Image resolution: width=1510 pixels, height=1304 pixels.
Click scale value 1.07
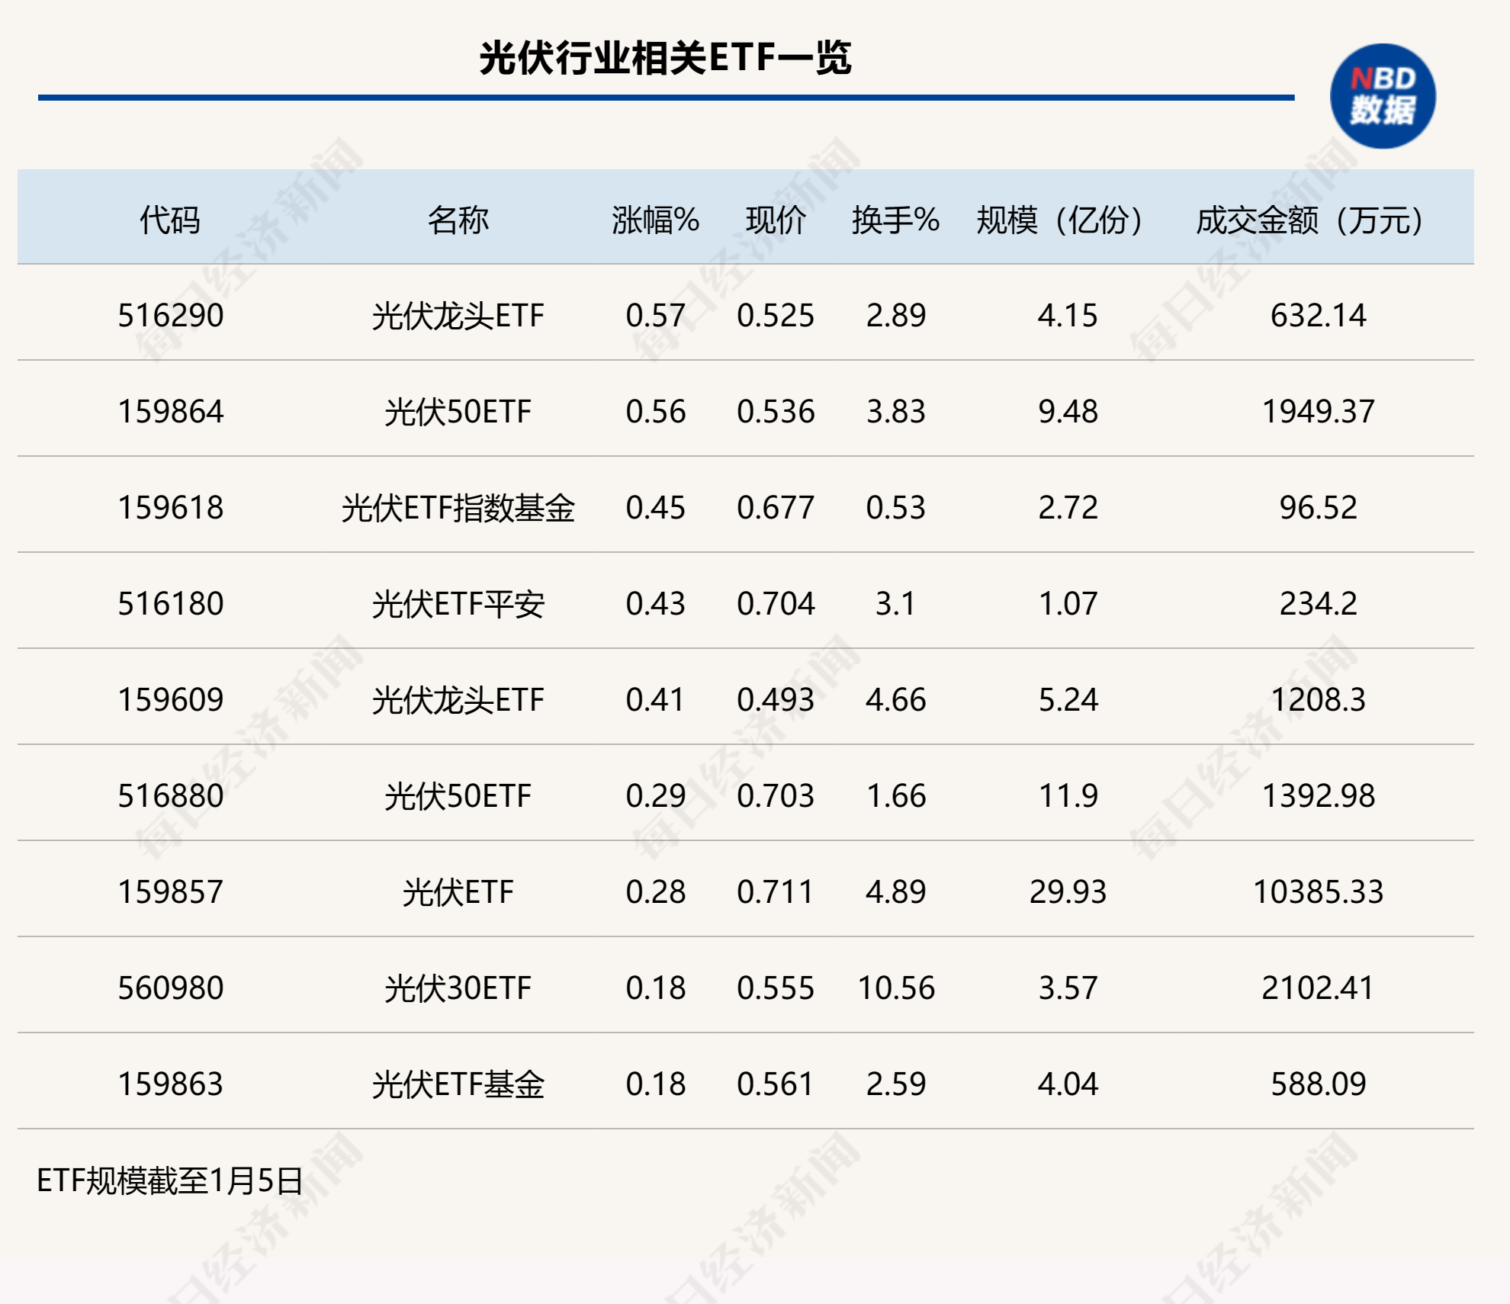pos(1067,604)
